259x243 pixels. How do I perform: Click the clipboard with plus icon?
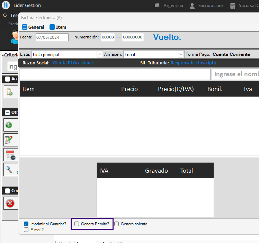9,92
